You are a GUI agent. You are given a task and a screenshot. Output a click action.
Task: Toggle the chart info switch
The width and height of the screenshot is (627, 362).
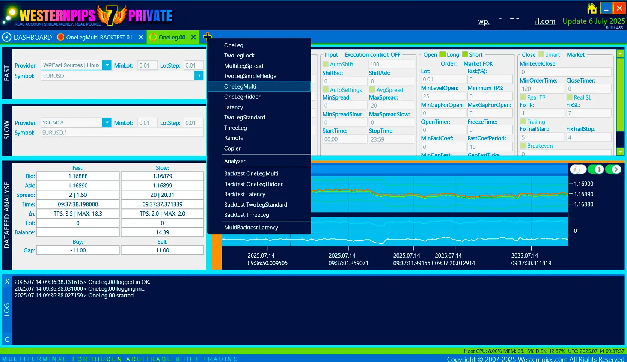(x=578, y=170)
